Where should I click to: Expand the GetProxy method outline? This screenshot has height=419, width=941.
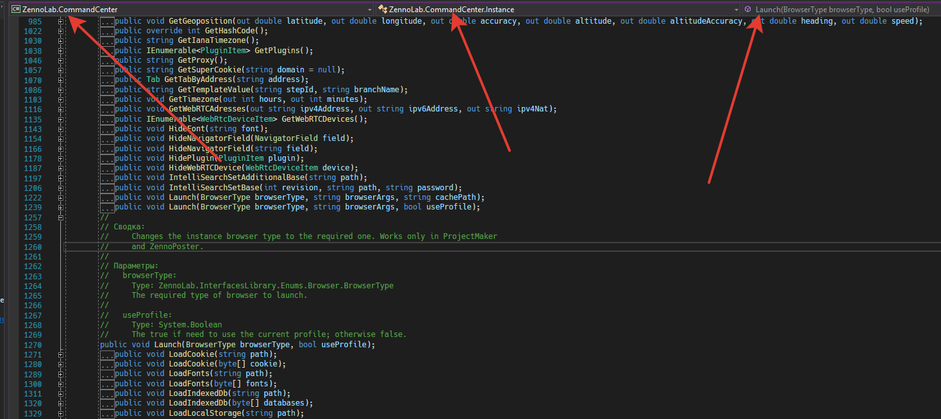(x=61, y=60)
